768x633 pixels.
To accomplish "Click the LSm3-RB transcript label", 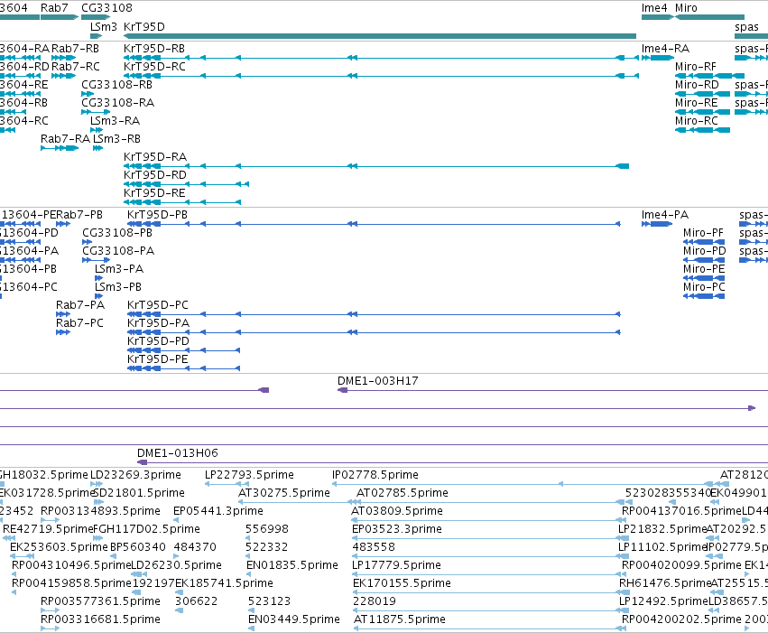I will point(116,139).
